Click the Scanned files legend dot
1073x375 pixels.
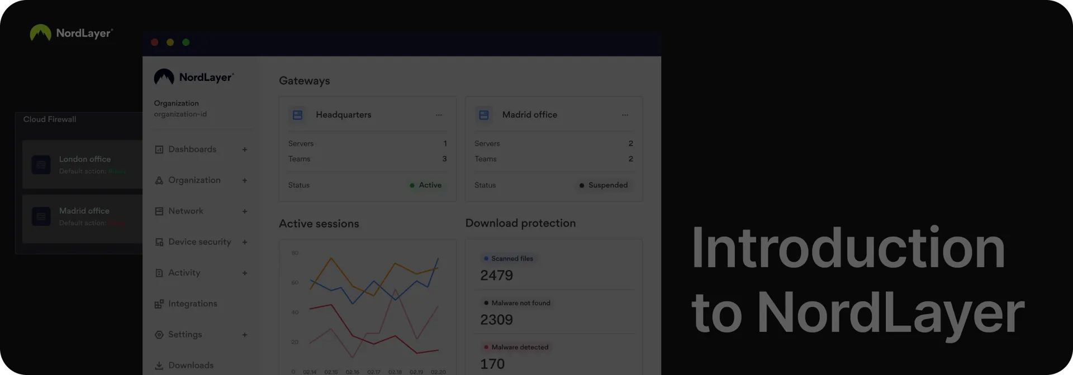coord(486,258)
